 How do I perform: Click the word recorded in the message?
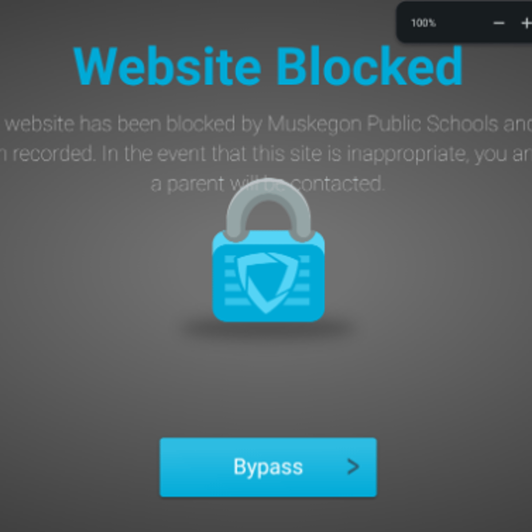click(54, 154)
